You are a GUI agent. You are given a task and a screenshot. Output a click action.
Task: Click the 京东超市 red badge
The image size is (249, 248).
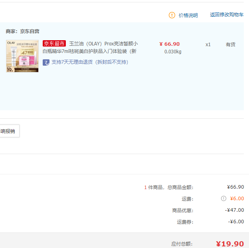54,43
